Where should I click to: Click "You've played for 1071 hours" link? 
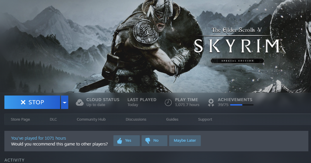point(38,138)
